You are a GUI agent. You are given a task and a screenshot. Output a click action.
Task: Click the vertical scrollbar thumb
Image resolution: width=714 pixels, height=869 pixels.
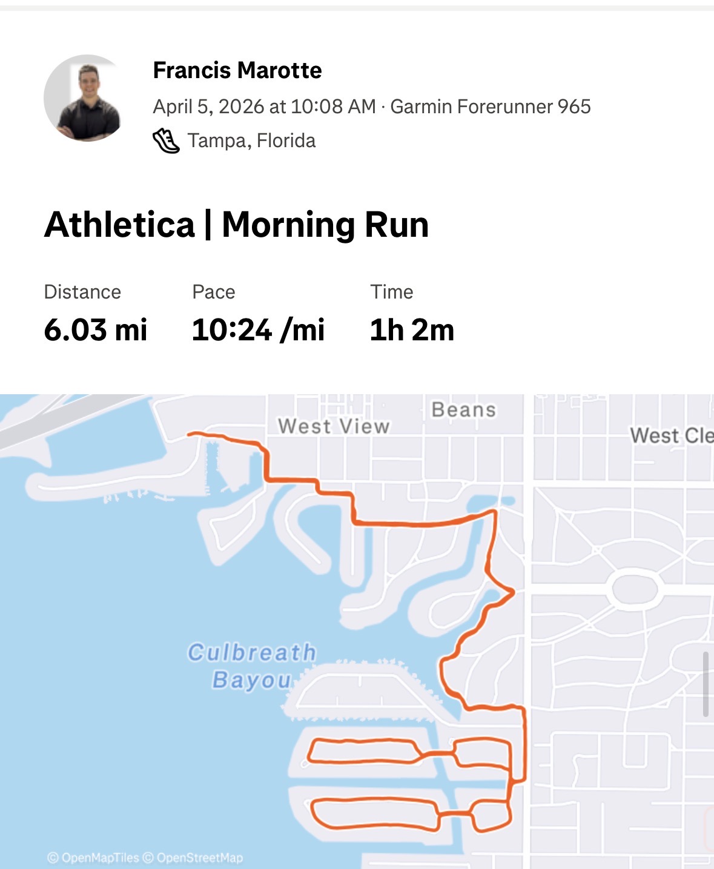pyautogui.click(x=705, y=684)
